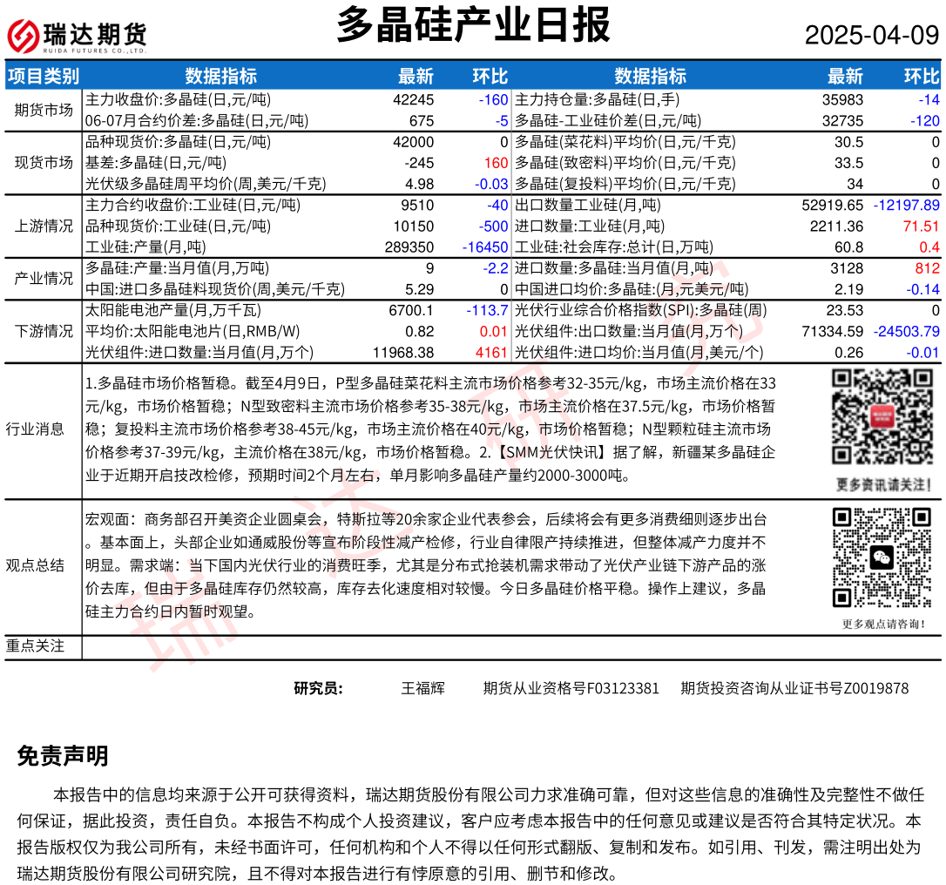
Task: Click red change value 71.51
Action: [922, 226]
